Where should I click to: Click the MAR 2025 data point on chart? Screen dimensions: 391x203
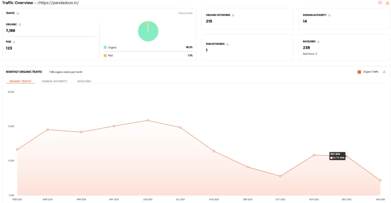(48, 129)
